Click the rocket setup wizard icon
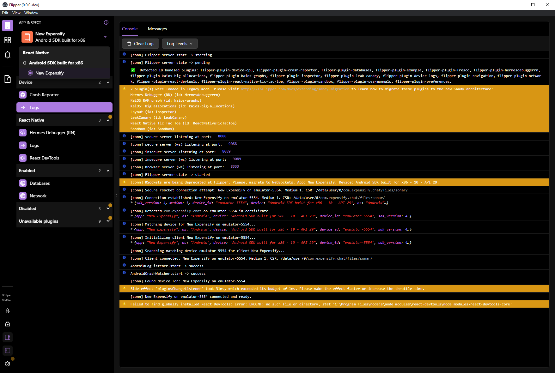Image resolution: width=555 pixels, height=373 pixels. click(8, 311)
